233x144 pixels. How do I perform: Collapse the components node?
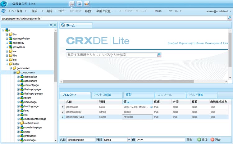15,72
